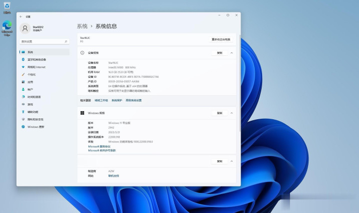Select the install date '2023/3/21'
Screen dimensions: 359x213
coord(114,133)
